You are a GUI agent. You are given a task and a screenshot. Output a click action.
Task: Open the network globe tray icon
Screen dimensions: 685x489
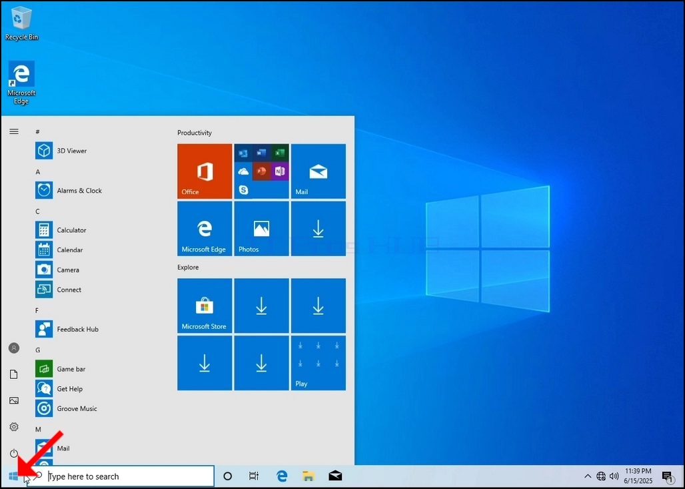pos(601,476)
